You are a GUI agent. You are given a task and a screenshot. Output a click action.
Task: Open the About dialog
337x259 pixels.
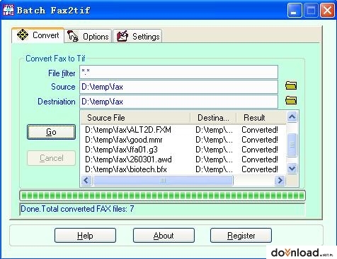[x=164, y=236]
